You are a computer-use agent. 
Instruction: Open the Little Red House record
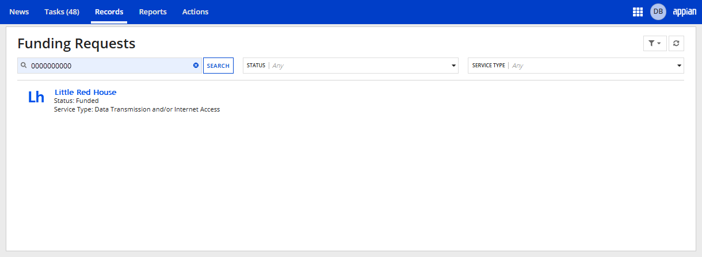tap(85, 92)
